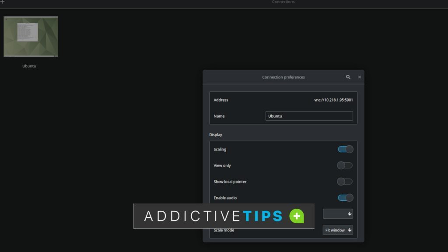The height and width of the screenshot is (252, 448).
Task: Open the Ubuntu connection thumbnail
Action: 31,36
